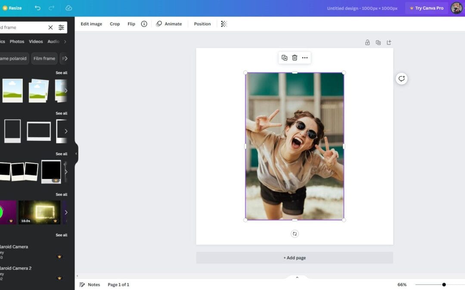The height and width of the screenshot is (290, 465).
Task: Open the image info icon
Action: (144, 24)
